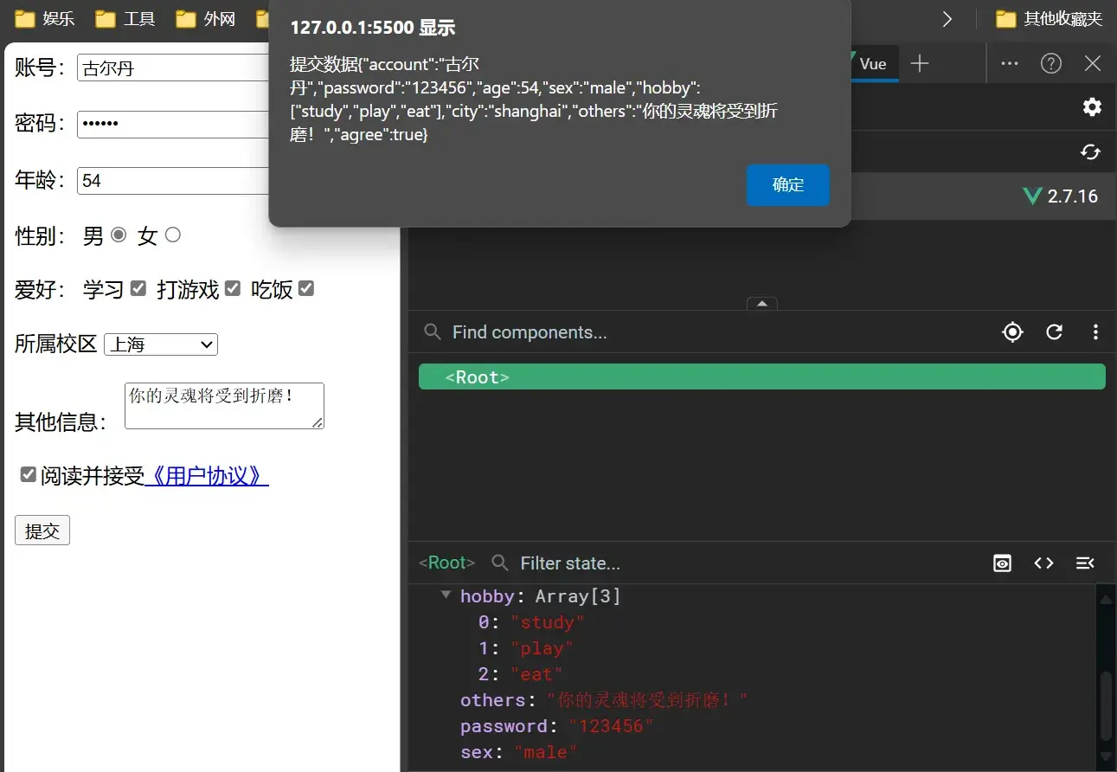Click the hobby value "eat"
The height and width of the screenshot is (772, 1117).
click(x=536, y=674)
